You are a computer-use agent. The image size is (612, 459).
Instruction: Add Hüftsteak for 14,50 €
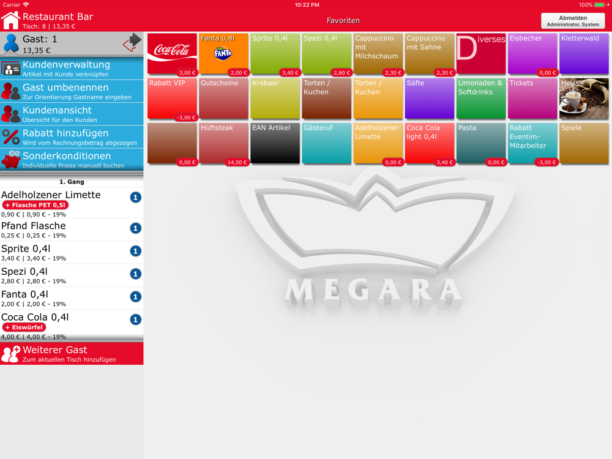(x=223, y=143)
